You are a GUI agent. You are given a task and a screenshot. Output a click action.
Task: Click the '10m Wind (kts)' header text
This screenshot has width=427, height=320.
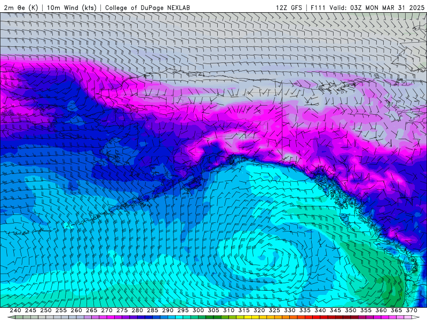pos(72,7)
